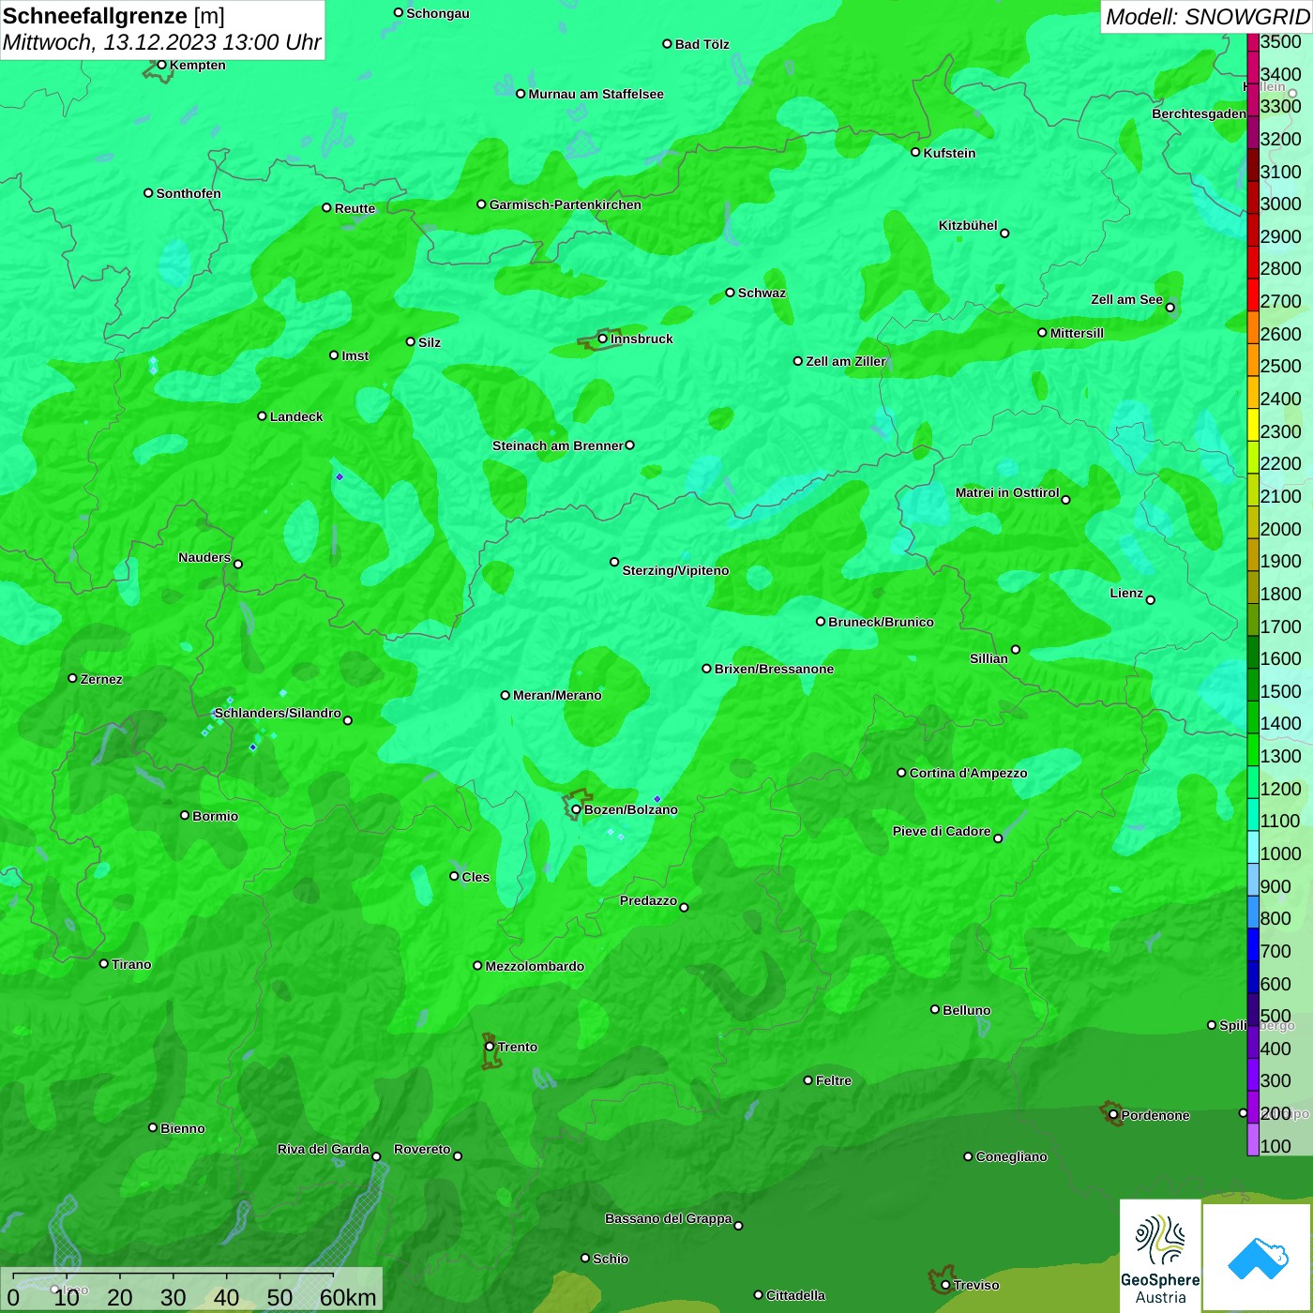Click the 'Matrei in Osttirol' label
This screenshot has width=1313, height=1313.
pyautogui.click(x=1007, y=492)
